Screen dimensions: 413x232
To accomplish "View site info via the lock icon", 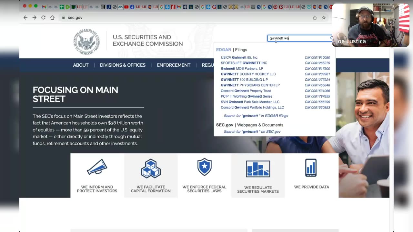I will click(x=64, y=18).
